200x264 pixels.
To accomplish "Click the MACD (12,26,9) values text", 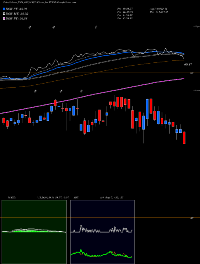I will (x=53, y=198).
